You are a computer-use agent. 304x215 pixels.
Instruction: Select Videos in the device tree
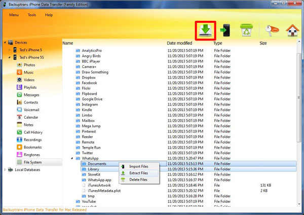tap(29, 80)
